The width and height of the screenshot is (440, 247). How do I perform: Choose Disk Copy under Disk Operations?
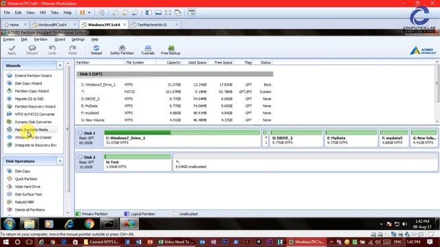click(x=23, y=171)
